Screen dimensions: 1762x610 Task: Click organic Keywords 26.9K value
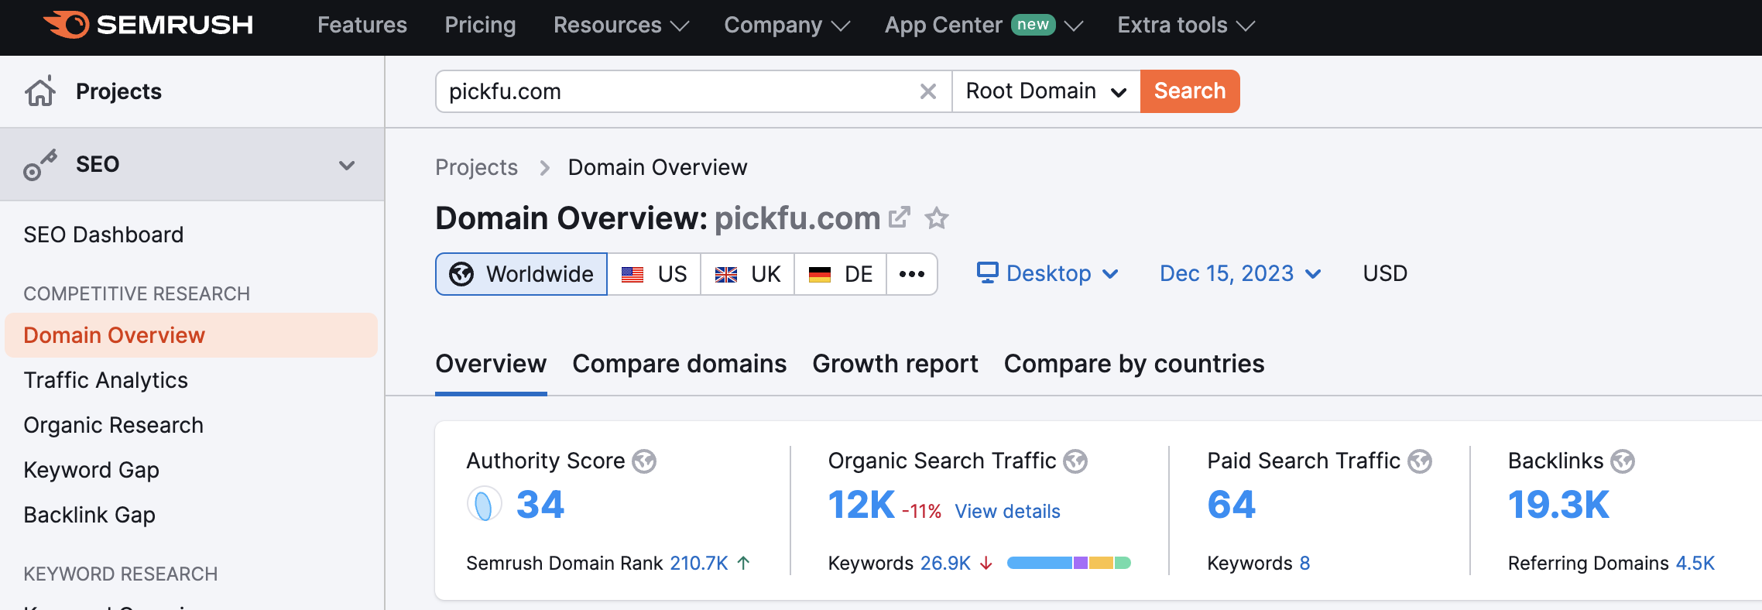pyautogui.click(x=945, y=563)
